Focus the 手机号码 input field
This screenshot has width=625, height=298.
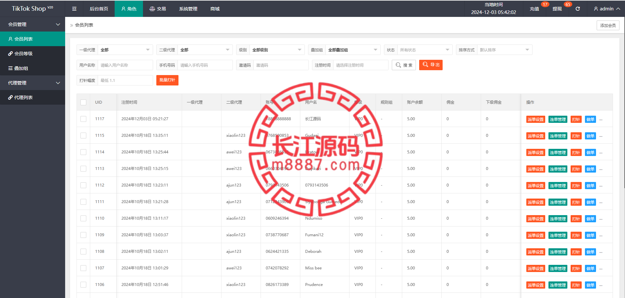[205, 65]
